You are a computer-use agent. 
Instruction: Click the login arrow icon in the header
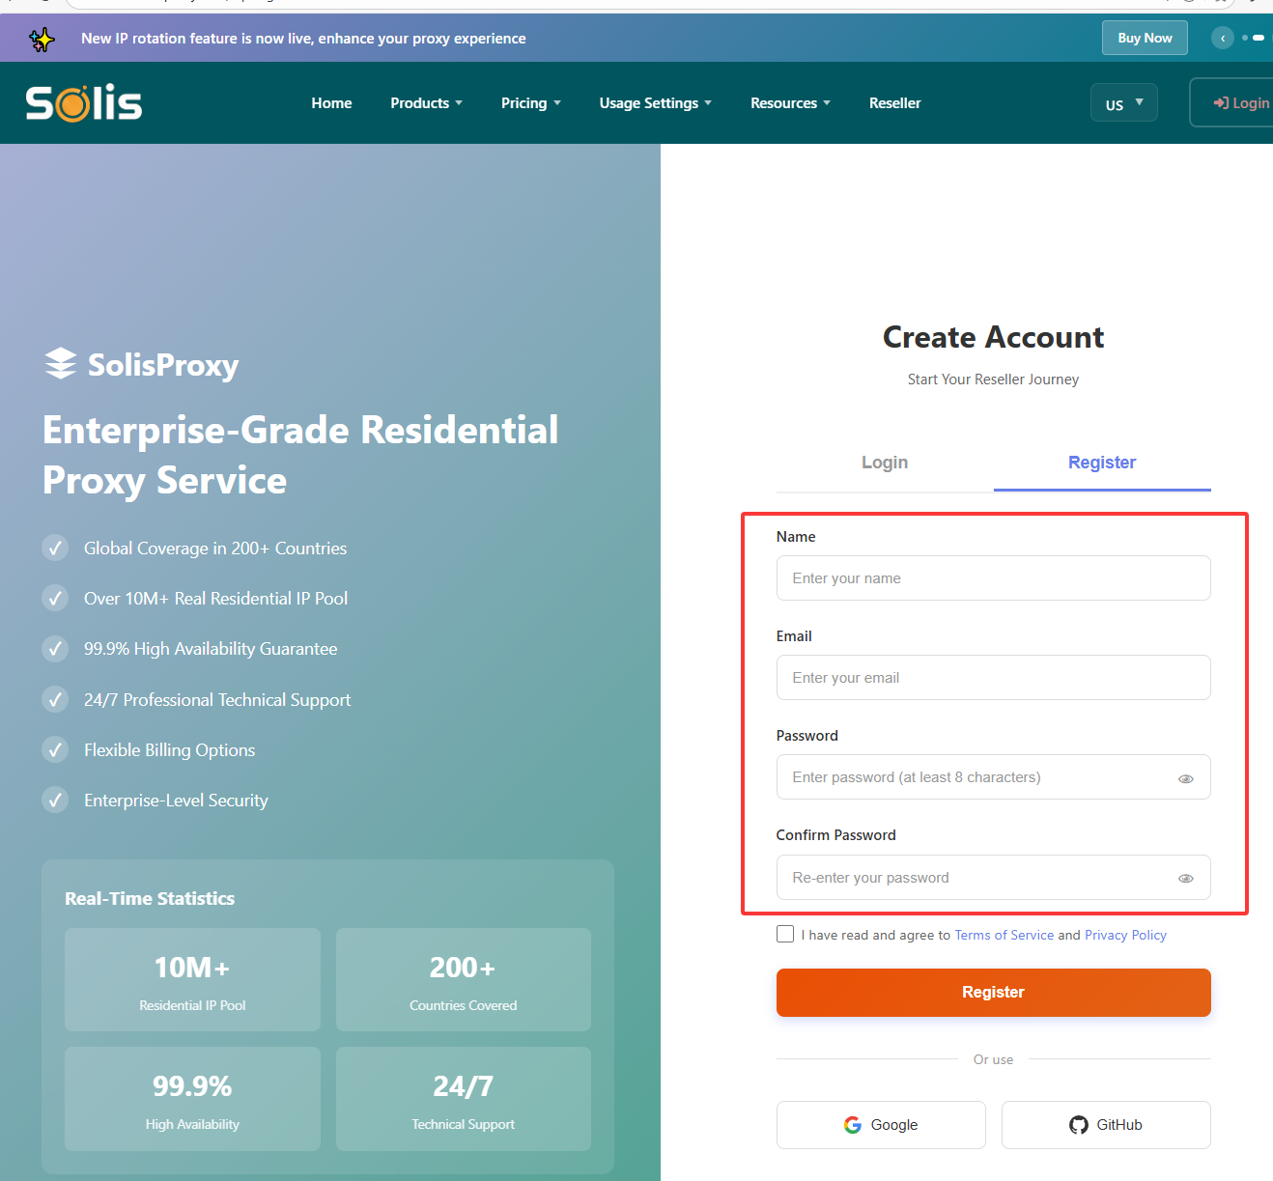(1221, 103)
